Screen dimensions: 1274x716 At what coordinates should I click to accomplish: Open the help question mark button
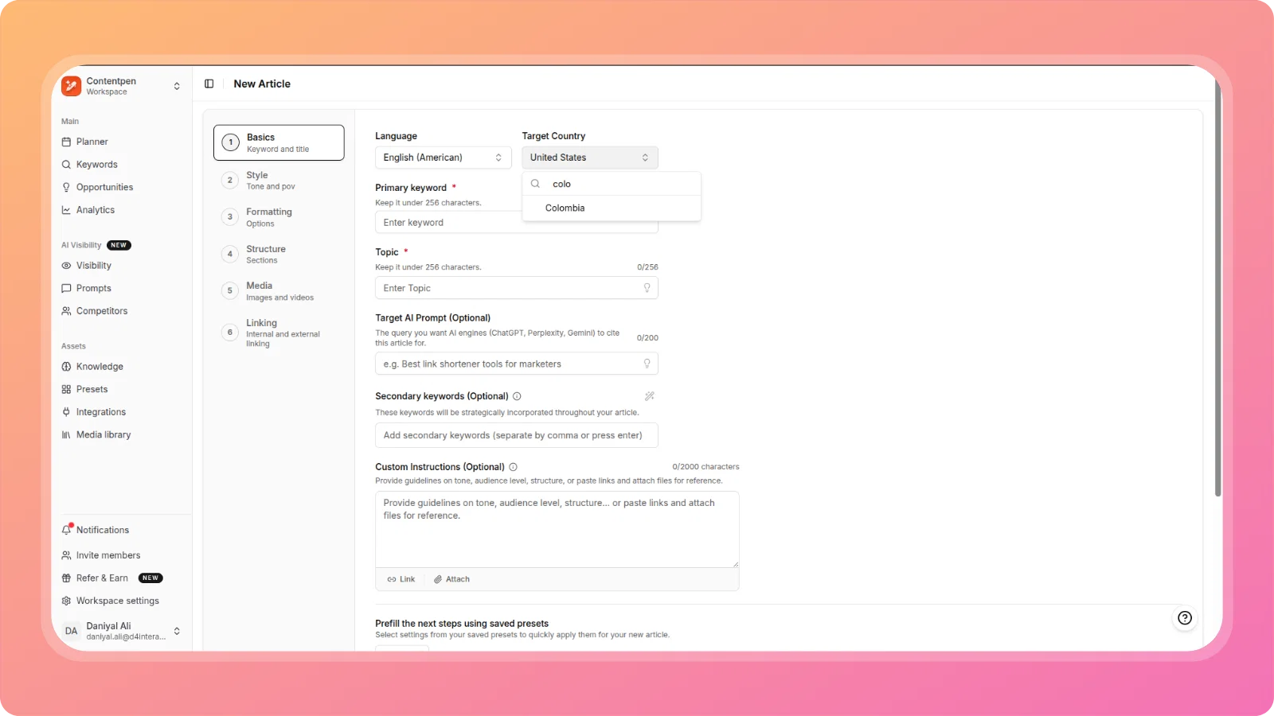1185,618
